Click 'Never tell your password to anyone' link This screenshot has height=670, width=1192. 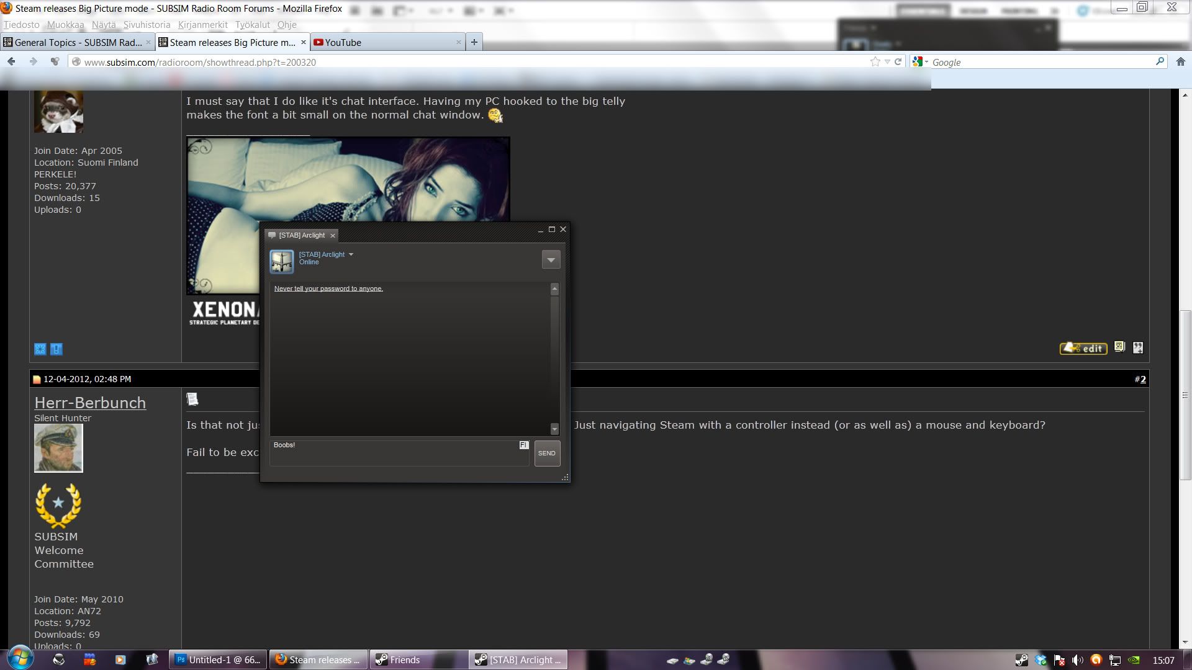(x=328, y=288)
